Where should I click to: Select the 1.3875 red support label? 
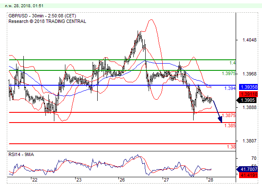coord(229,115)
